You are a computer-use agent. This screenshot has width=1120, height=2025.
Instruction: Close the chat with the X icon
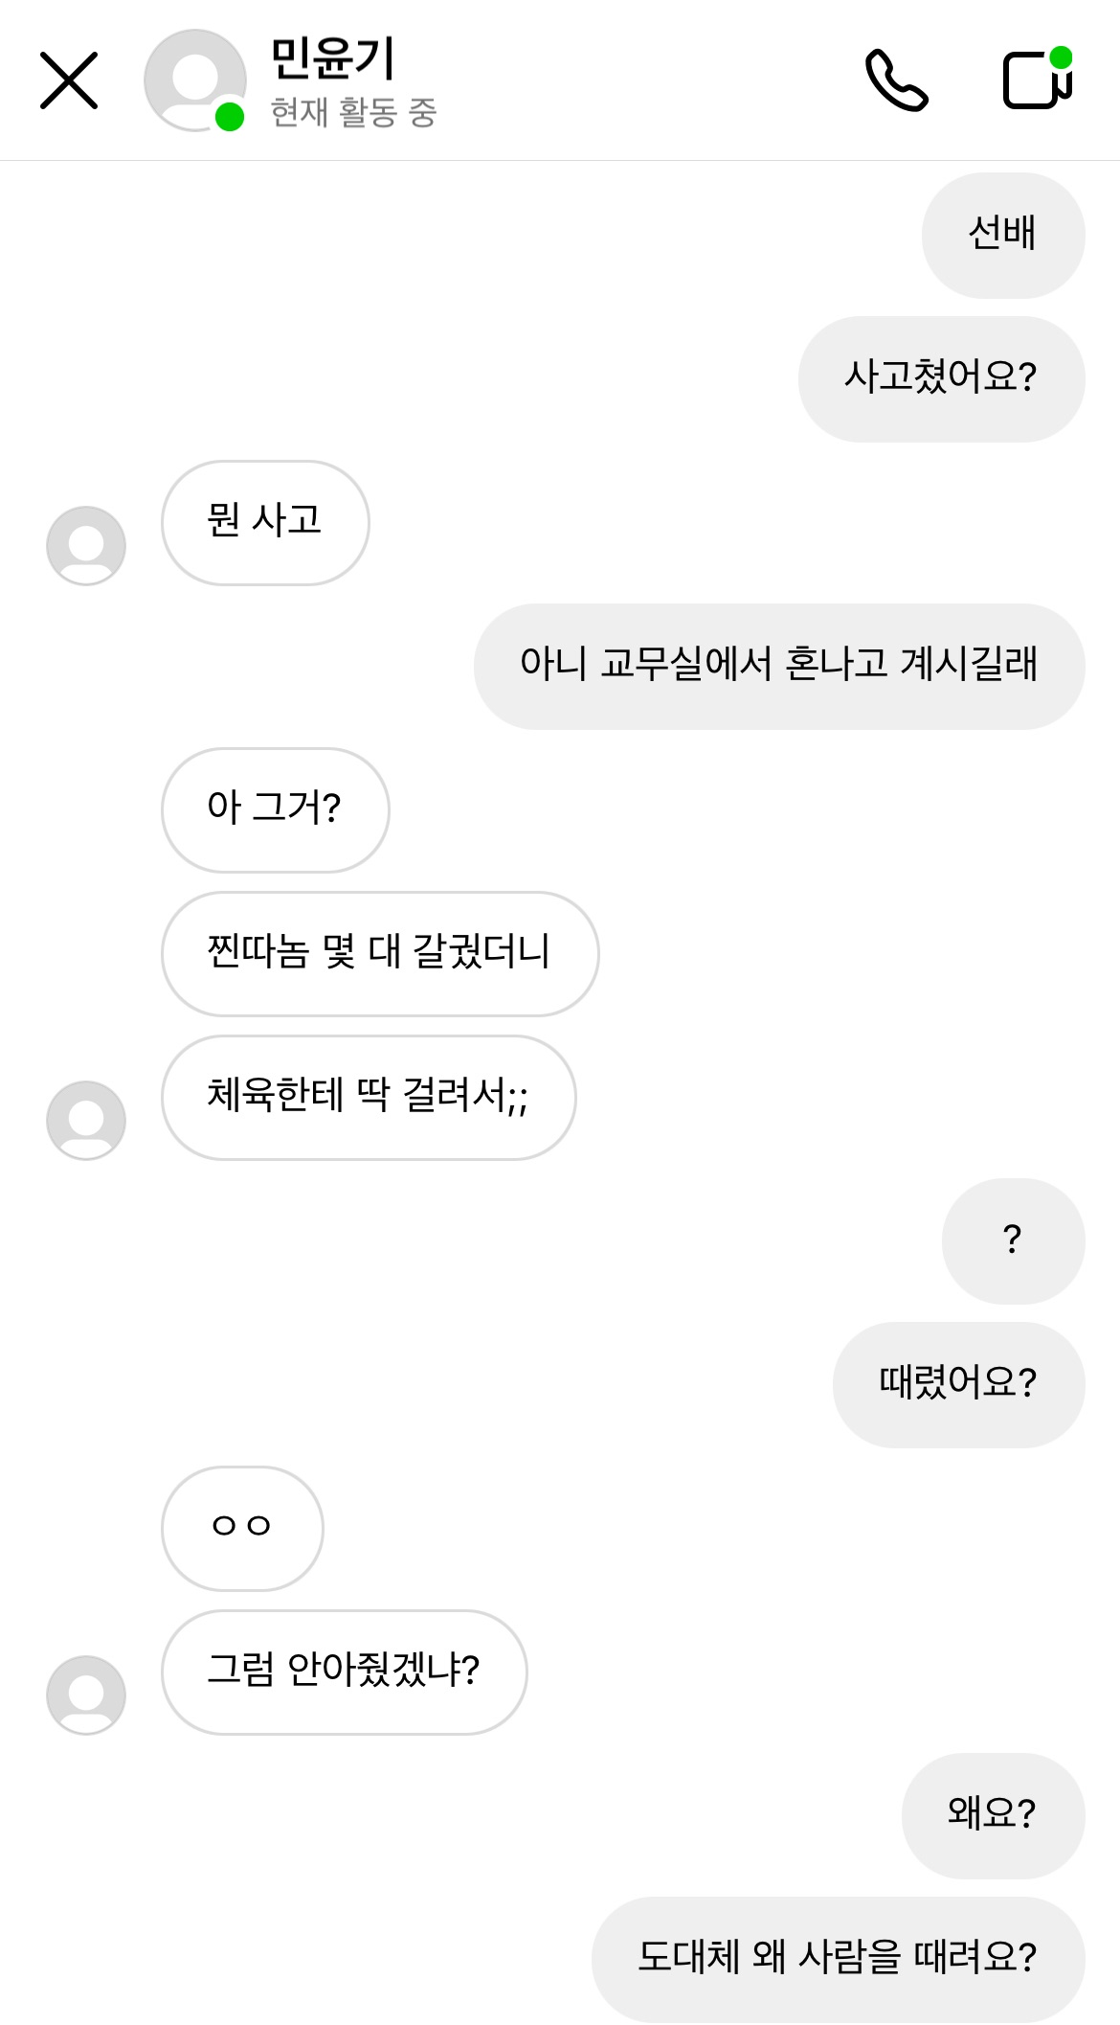tap(69, 80)
